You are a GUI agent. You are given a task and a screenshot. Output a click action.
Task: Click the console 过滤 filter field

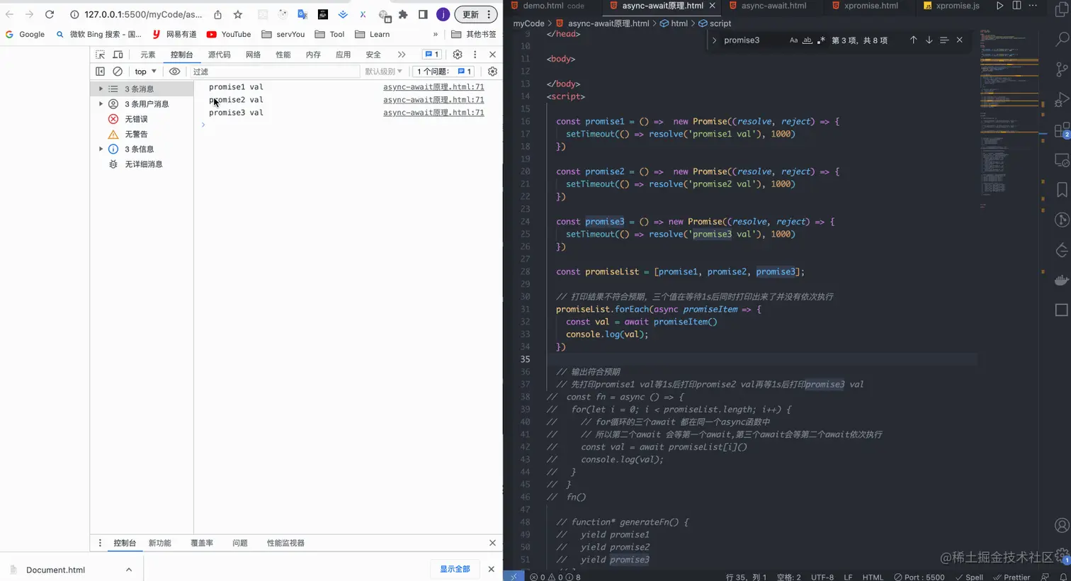(275, 72)
